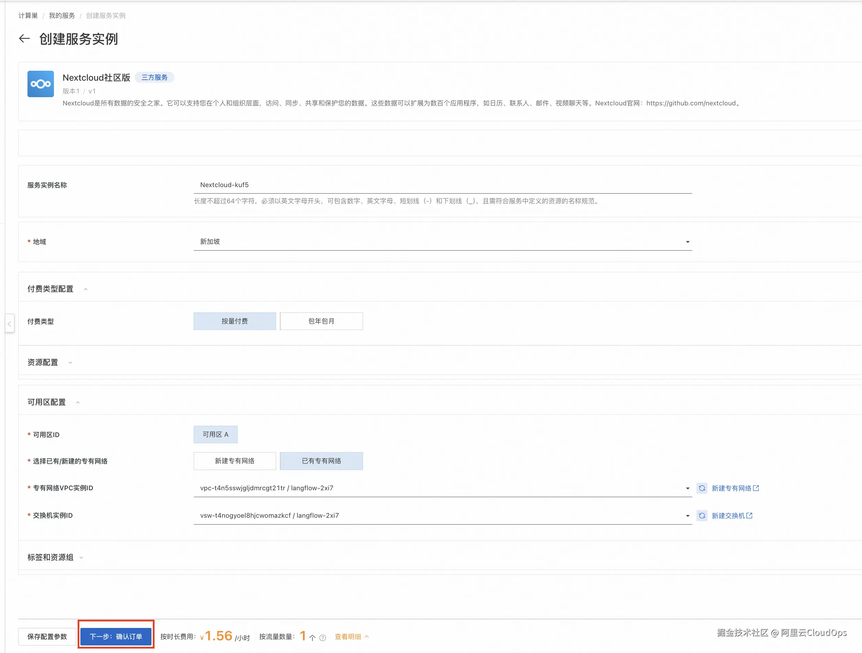The width and height of the screenshot is (862, 653).
Task: Click 保存配置参数 button
Action: [x=47, y=636]
